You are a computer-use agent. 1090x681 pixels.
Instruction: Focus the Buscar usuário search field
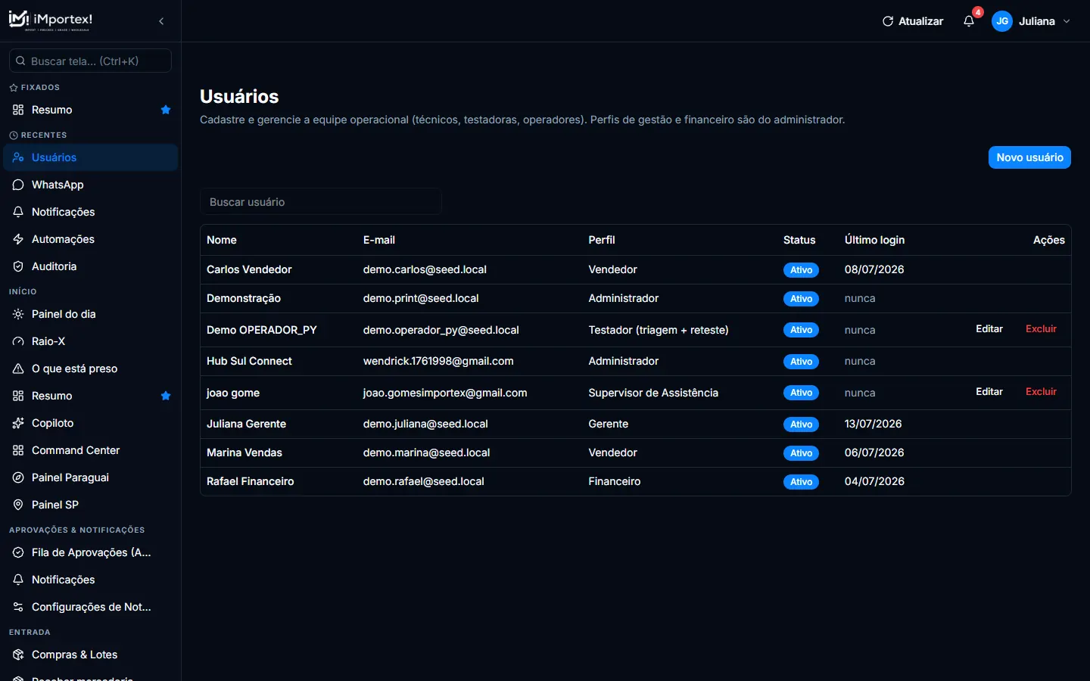(x=321, y=202)
